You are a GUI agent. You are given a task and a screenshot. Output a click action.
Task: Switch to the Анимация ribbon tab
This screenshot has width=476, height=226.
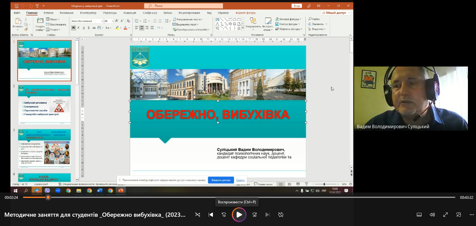tap(129, 13)
